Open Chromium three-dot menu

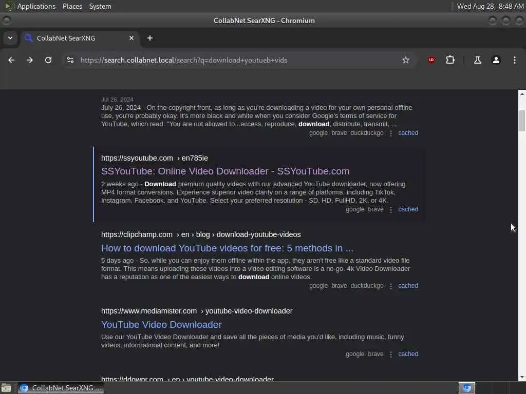(x=514, y=60)
